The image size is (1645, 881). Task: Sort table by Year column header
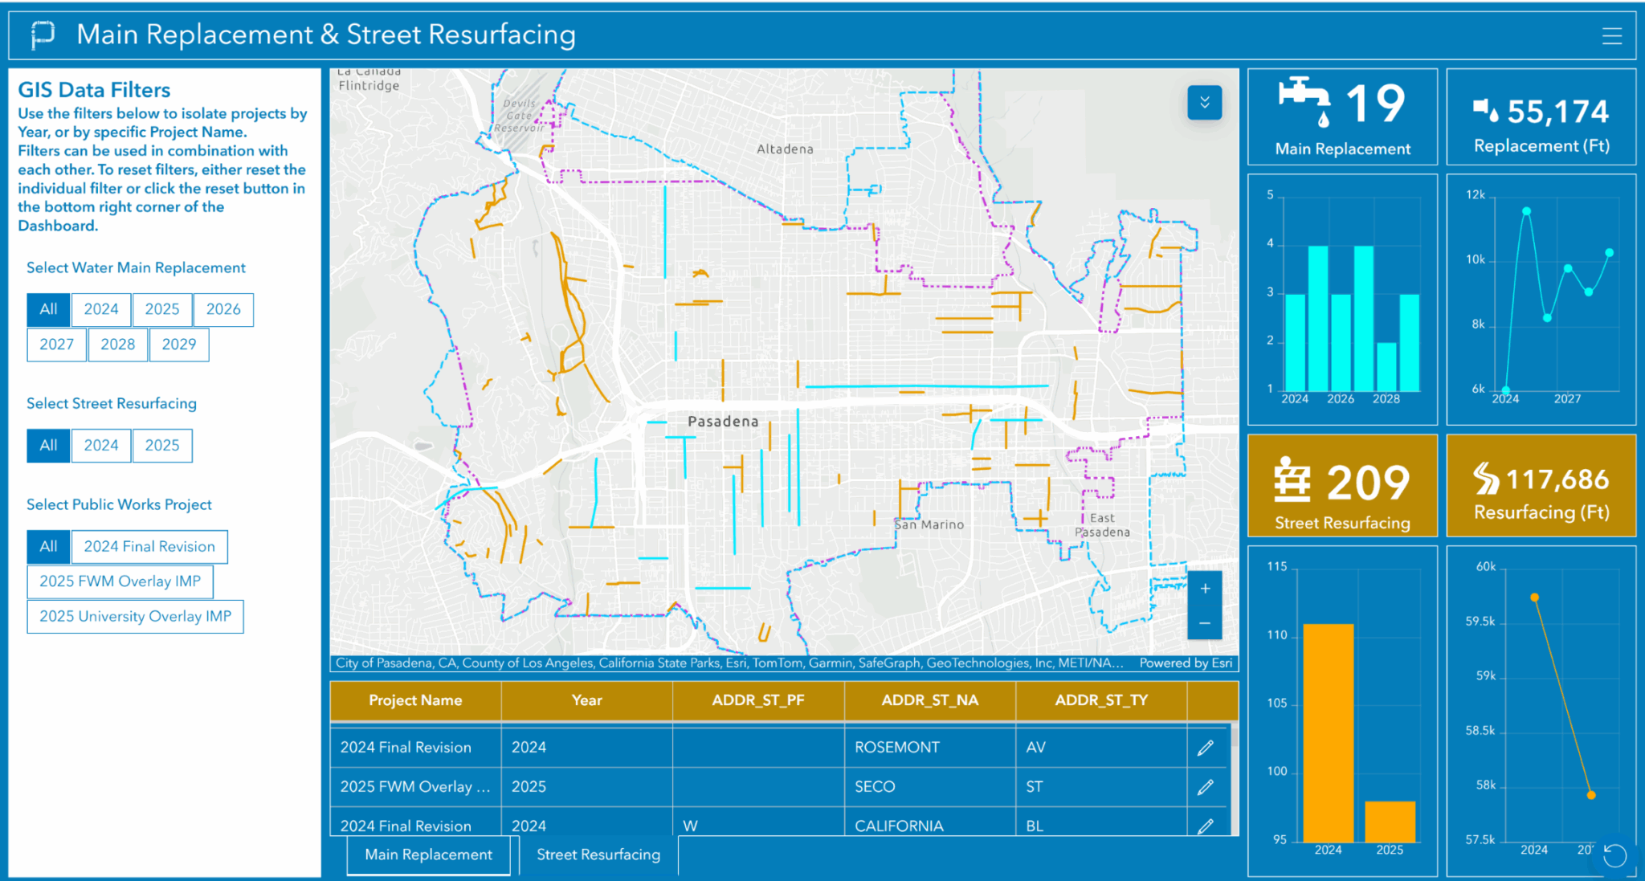(586, 700)
